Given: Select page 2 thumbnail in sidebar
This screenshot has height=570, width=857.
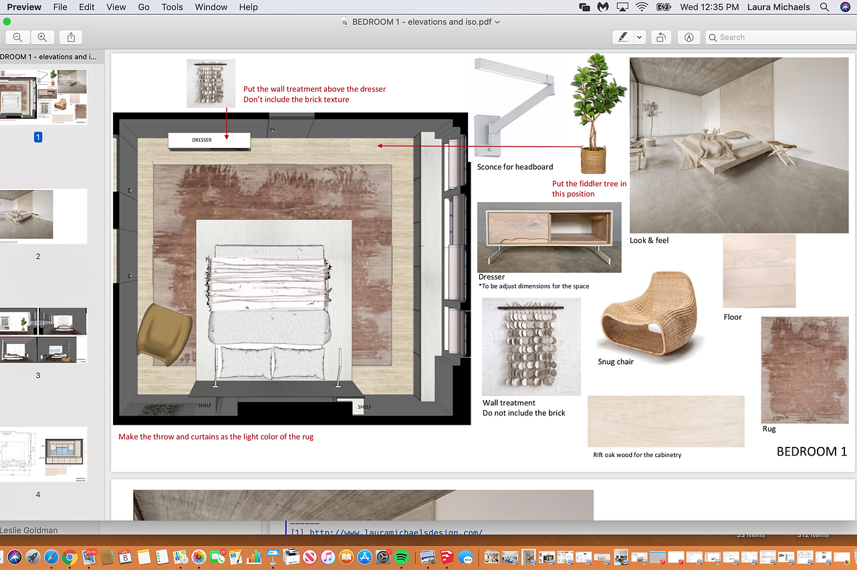Looking at the screenshot, I should [43, 216].
